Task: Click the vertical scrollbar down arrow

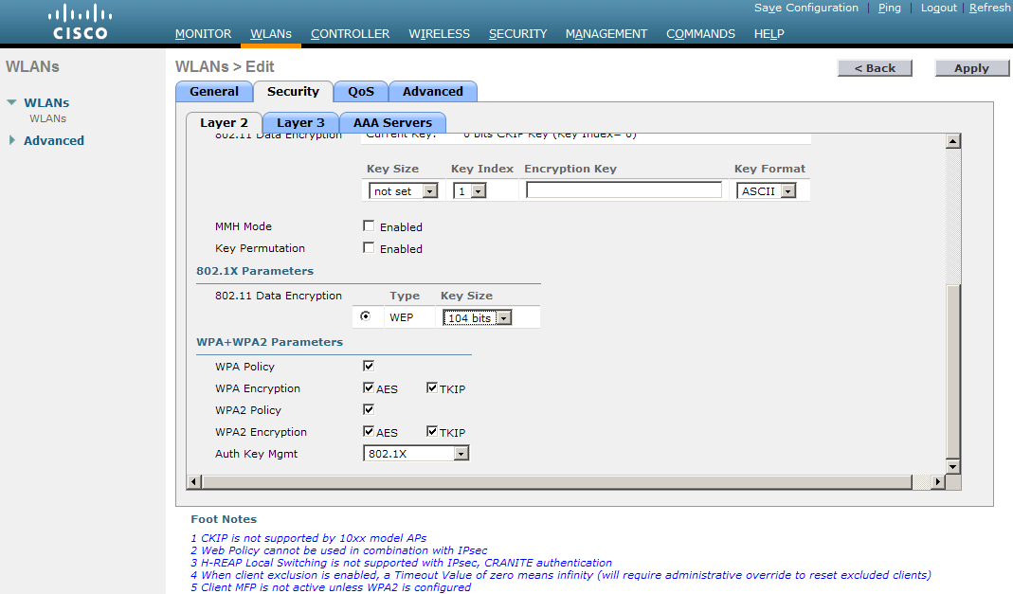Action: click(953, 466)
